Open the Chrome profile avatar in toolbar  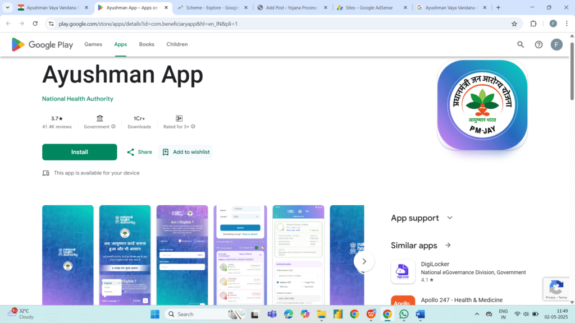point(553,24)
